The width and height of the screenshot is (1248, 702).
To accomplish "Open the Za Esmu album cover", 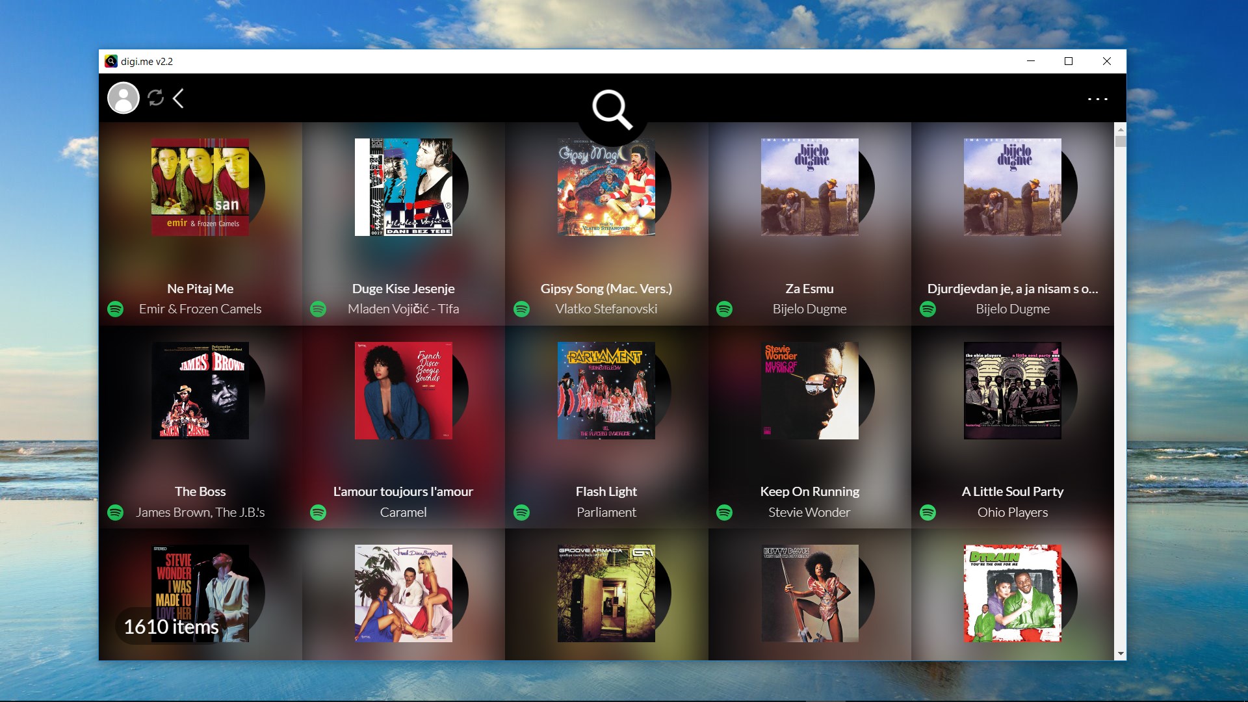I will [x=810, y=187].
